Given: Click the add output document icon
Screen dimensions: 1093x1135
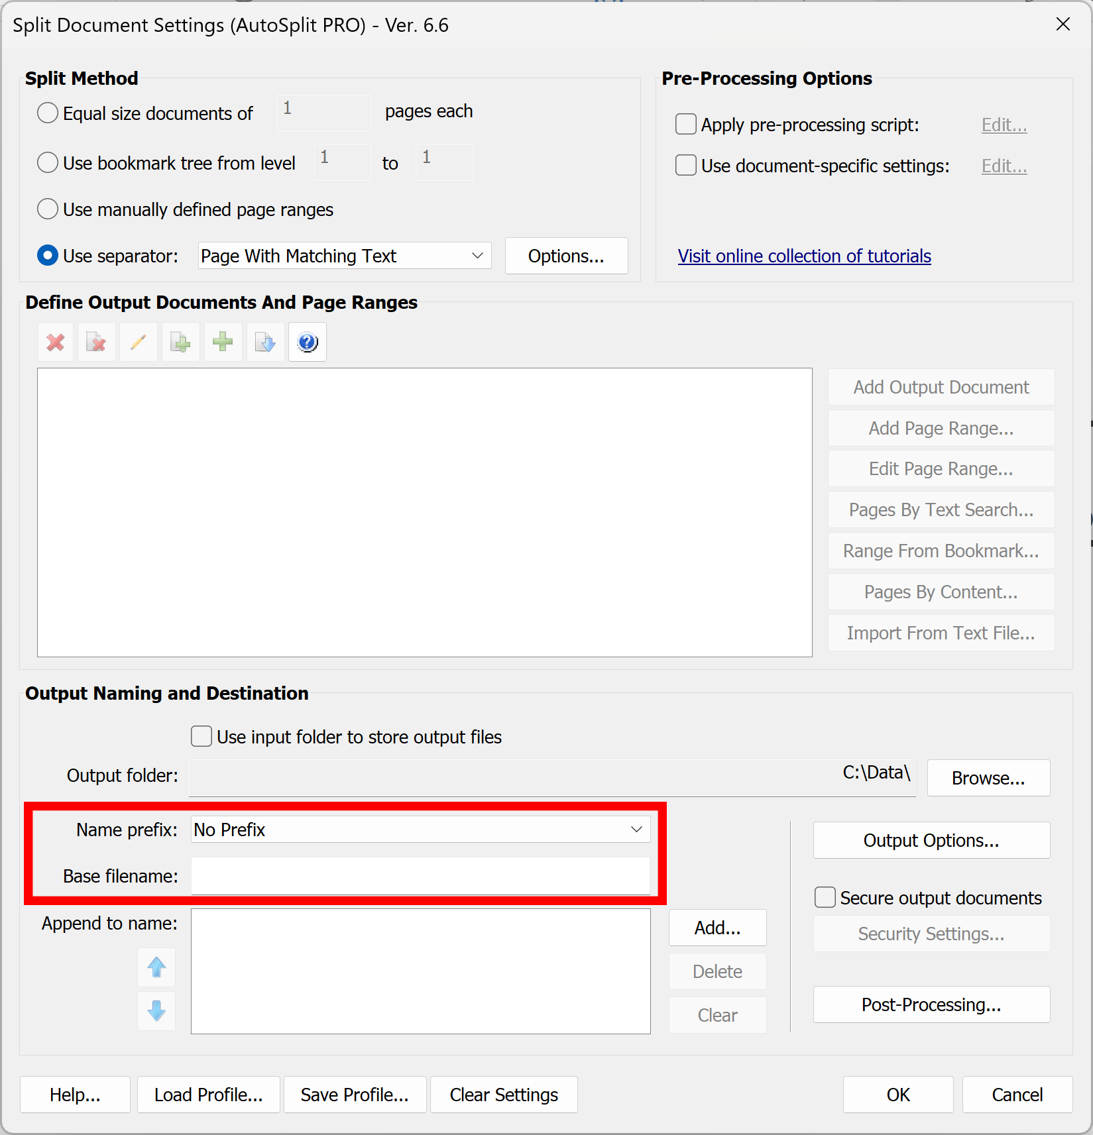Looking at the screenshot, I should [x=180, y=342].
